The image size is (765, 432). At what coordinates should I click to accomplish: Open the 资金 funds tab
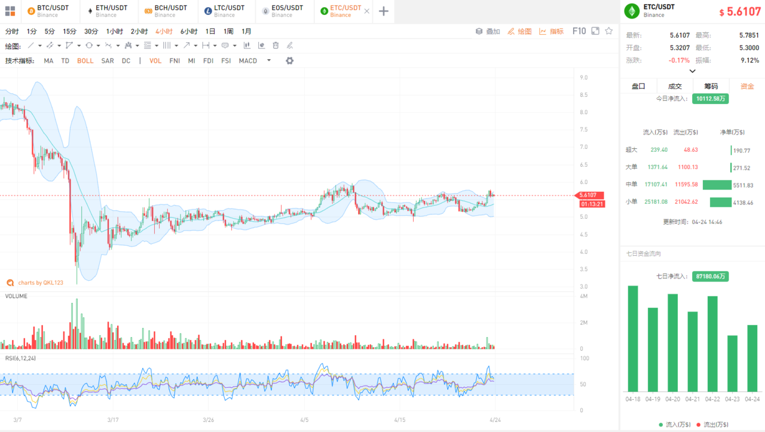[747, 86]
